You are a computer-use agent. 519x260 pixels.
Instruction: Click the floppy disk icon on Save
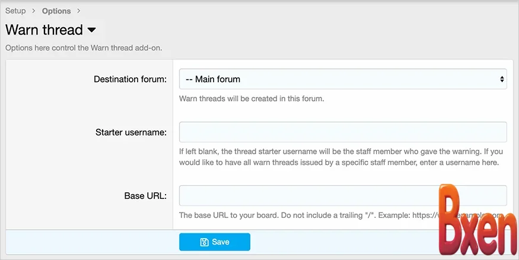click(204, 242)
